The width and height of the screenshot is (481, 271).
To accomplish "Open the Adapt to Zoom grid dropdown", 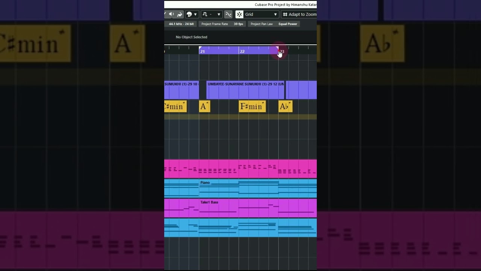I will tap(299, 14).
